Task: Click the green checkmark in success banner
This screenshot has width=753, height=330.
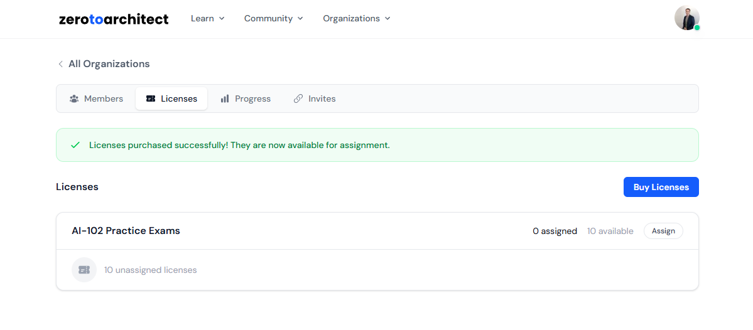Action: 75,145
